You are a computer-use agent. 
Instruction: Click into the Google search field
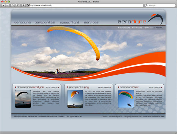pyautogui.click(x=160, y=5)
